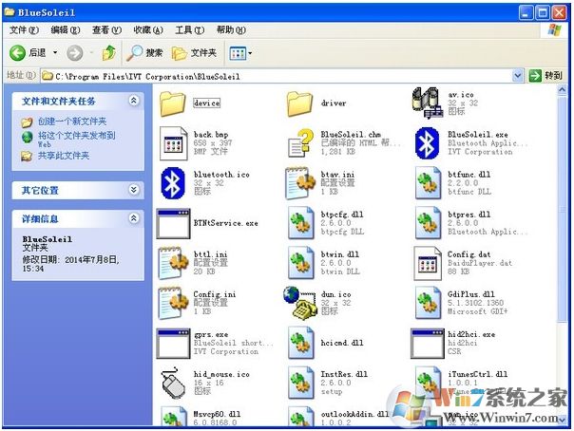Image resolution: width=574 pixels, height=431 pixels.
Task: Open the driver folder icon
Action: click(x=299, y=103)
